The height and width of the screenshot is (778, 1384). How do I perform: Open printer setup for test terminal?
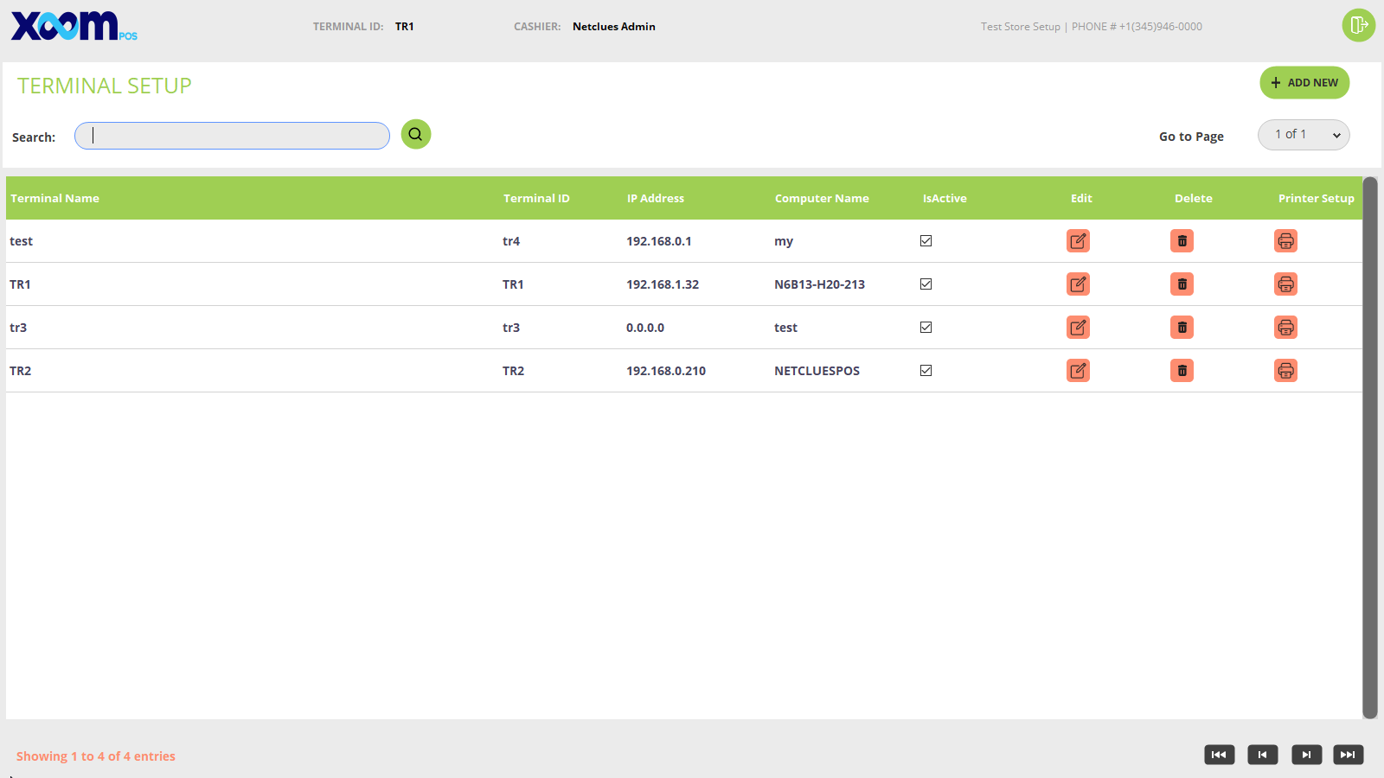[x=1285, y=241]
